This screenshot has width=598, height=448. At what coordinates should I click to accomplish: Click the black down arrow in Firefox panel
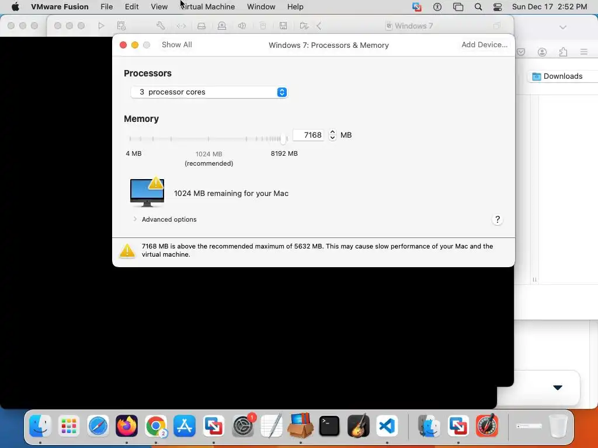[558, 387]
